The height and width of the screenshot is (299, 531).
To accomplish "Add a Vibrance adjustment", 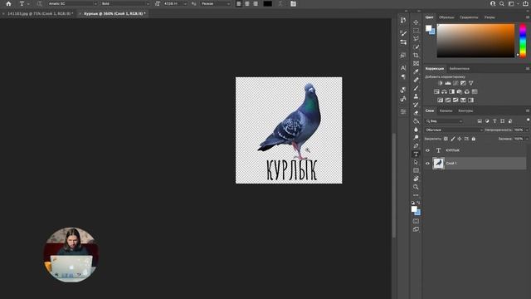I will pos(471,83).
